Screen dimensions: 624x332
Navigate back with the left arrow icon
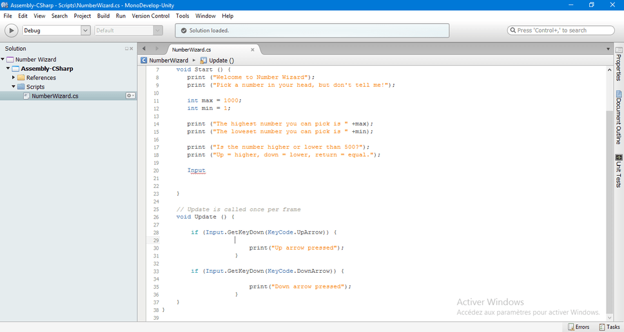[x=144, y=48]
